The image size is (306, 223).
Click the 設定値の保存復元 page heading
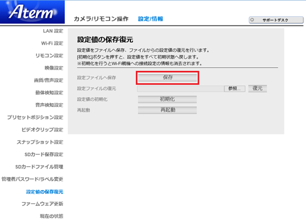coord(105,40)
